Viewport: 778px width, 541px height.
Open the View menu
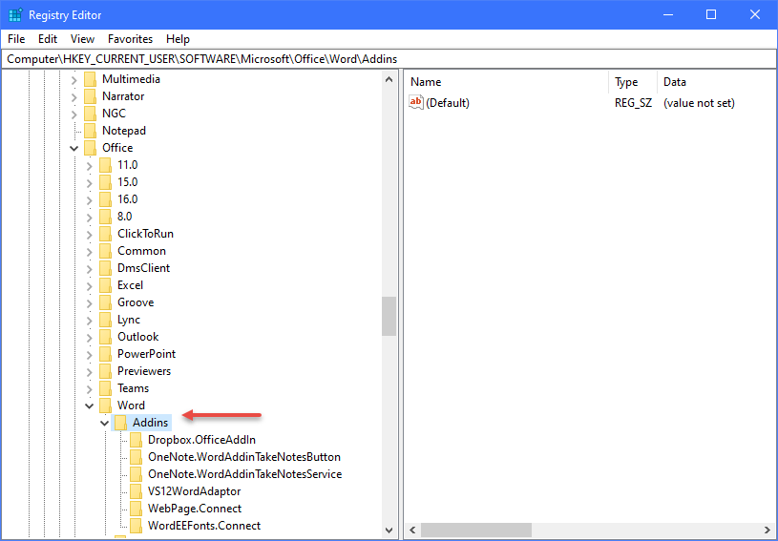(x=82, y=39)
